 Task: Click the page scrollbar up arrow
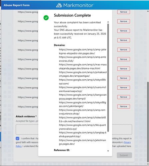148,11
